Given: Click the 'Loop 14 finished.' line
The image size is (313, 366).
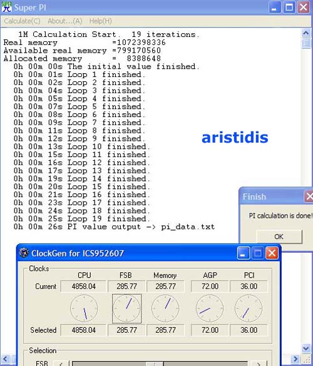Looking at the screenshot, I should coord(82,179).
